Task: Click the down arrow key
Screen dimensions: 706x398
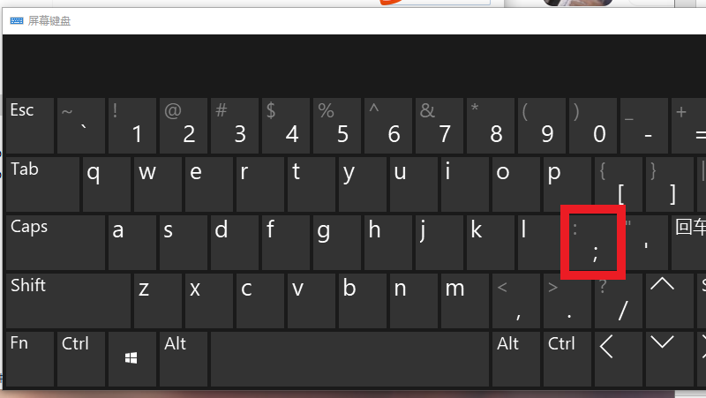Action: [x=670, y=359]
